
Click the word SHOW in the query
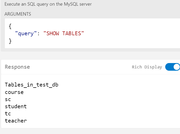tap(53, 33)
